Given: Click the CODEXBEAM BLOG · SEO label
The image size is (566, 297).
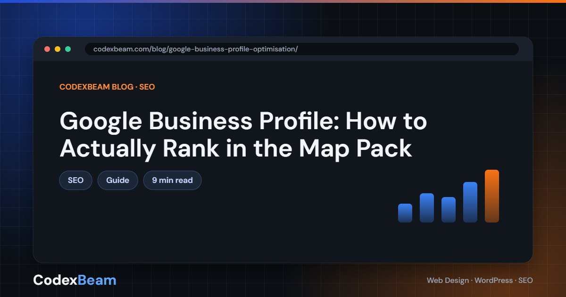Looking at the screenshot, I should (x=107, y=87).
